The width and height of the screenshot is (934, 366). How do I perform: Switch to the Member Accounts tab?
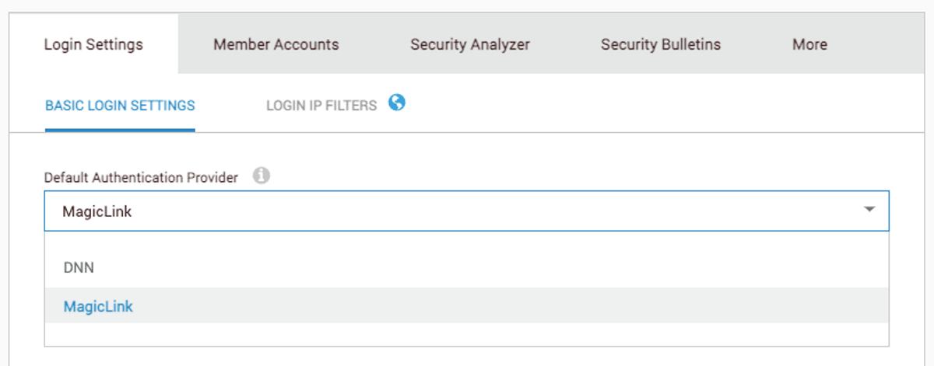276,44
